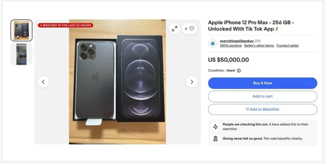Open the everythingwillbeokay seller avatar
The width and height of the screenshot is (327, 165).
(x=213, y=43)
